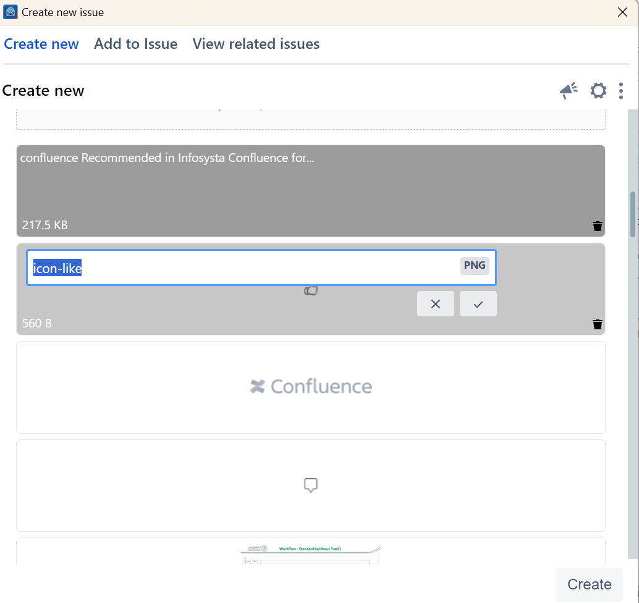Image resolution: width=639 pixels, height=603 pixels.
Task: Confirm the filename rename with checkmark
Action: coord(478,304)
